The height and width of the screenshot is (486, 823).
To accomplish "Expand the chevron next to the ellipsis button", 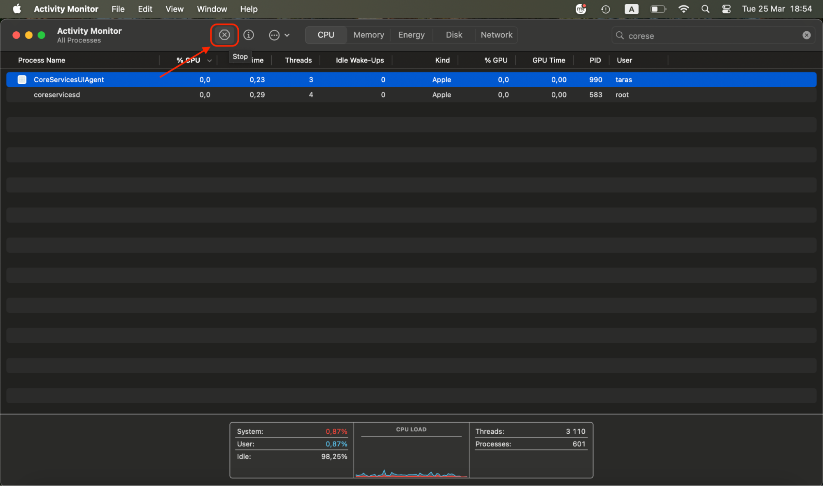I will (288, 35).
